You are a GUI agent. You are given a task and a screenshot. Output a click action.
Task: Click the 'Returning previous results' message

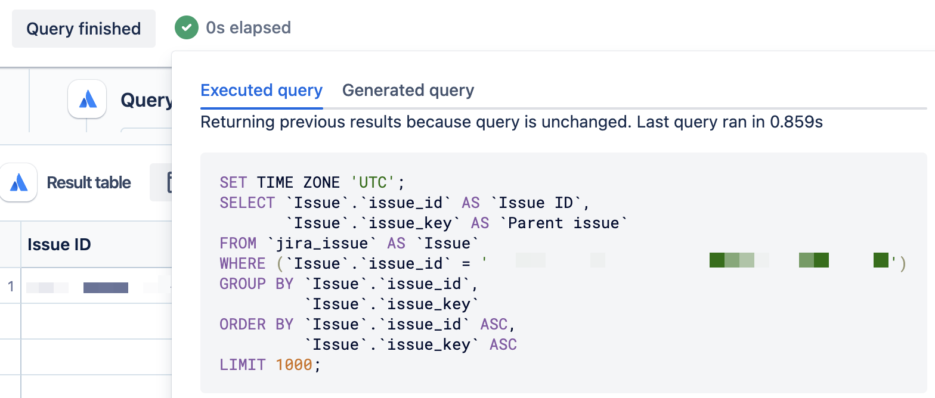[512, 122]
